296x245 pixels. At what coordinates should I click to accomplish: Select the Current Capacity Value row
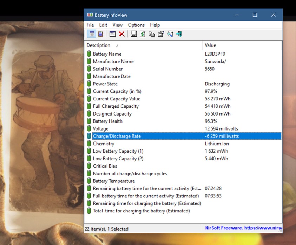pos(184,99)
